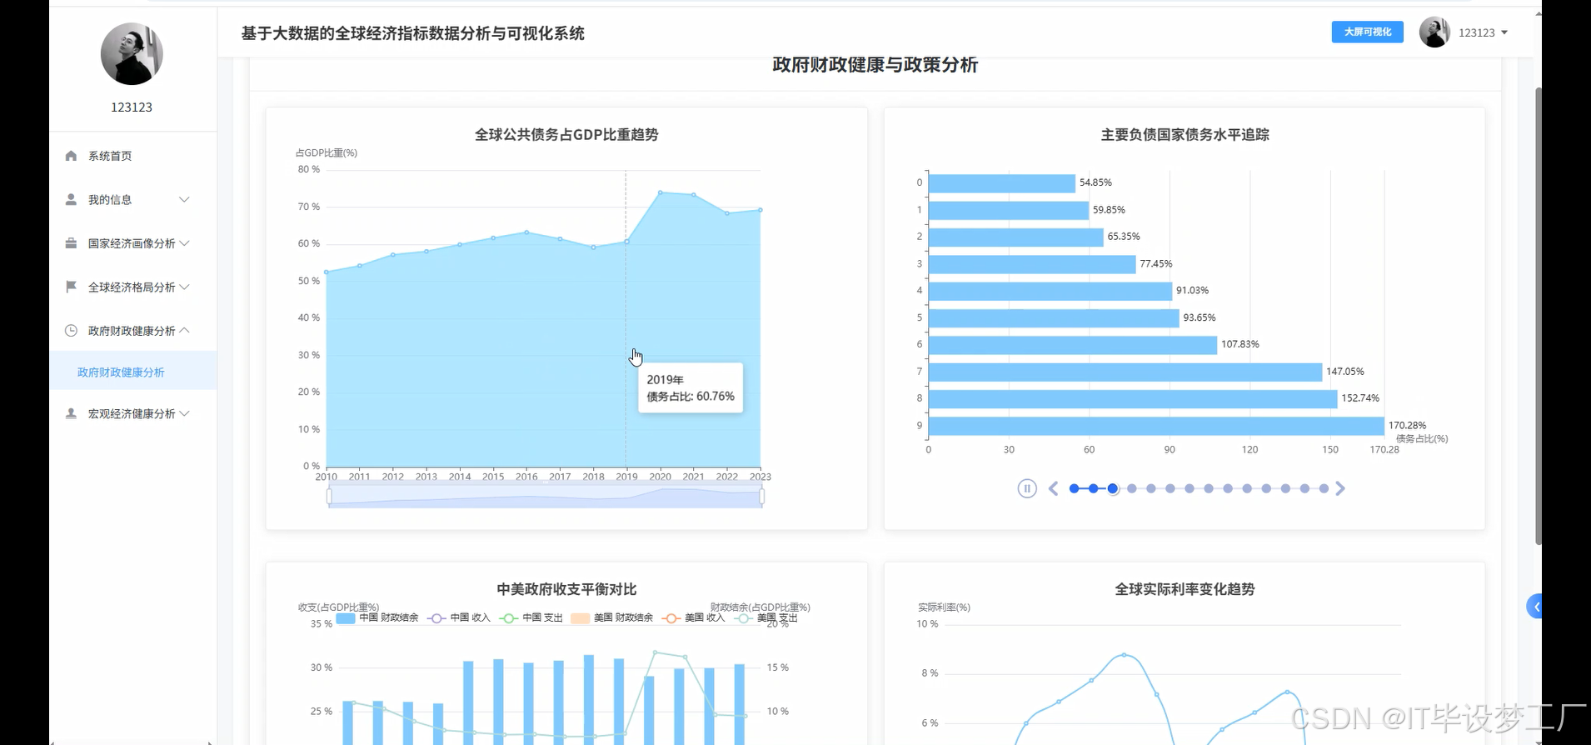Expand 国家经济画像分析 submenu chevron
This screenshot has height=745, width=1591.
tap(184, 243)
